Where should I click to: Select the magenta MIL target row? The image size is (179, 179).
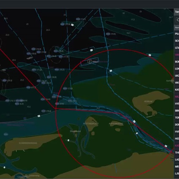(177, 97)
